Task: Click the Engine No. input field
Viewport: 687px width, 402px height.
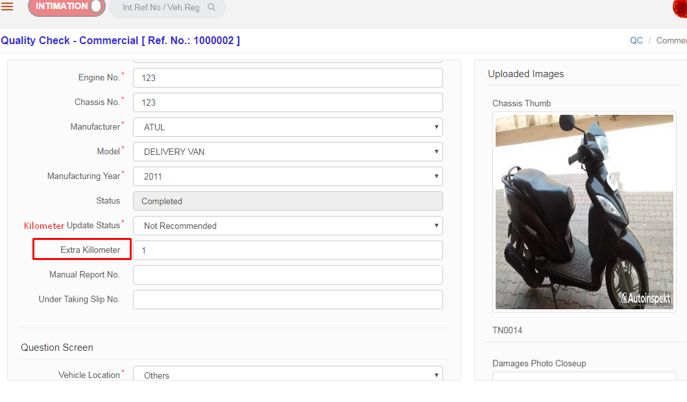Action: coord(287,78)
